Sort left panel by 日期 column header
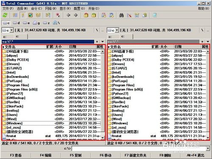 point(82,47)
